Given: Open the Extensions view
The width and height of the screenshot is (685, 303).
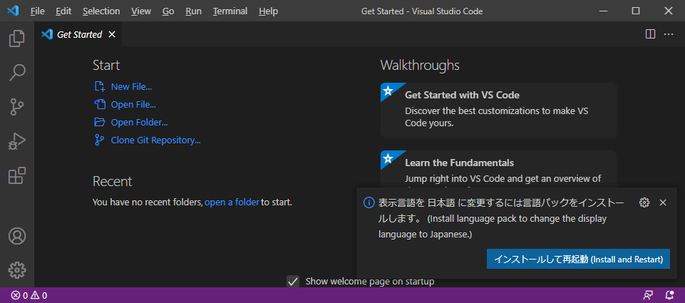Looking at the screenshot, I should click(x=17, y=175).
